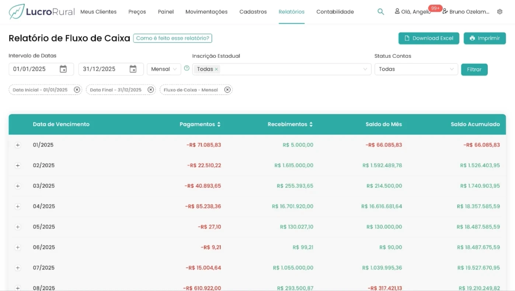Expand the 07/2025 row
Viewport: 515px width, 291px height.
18,268
